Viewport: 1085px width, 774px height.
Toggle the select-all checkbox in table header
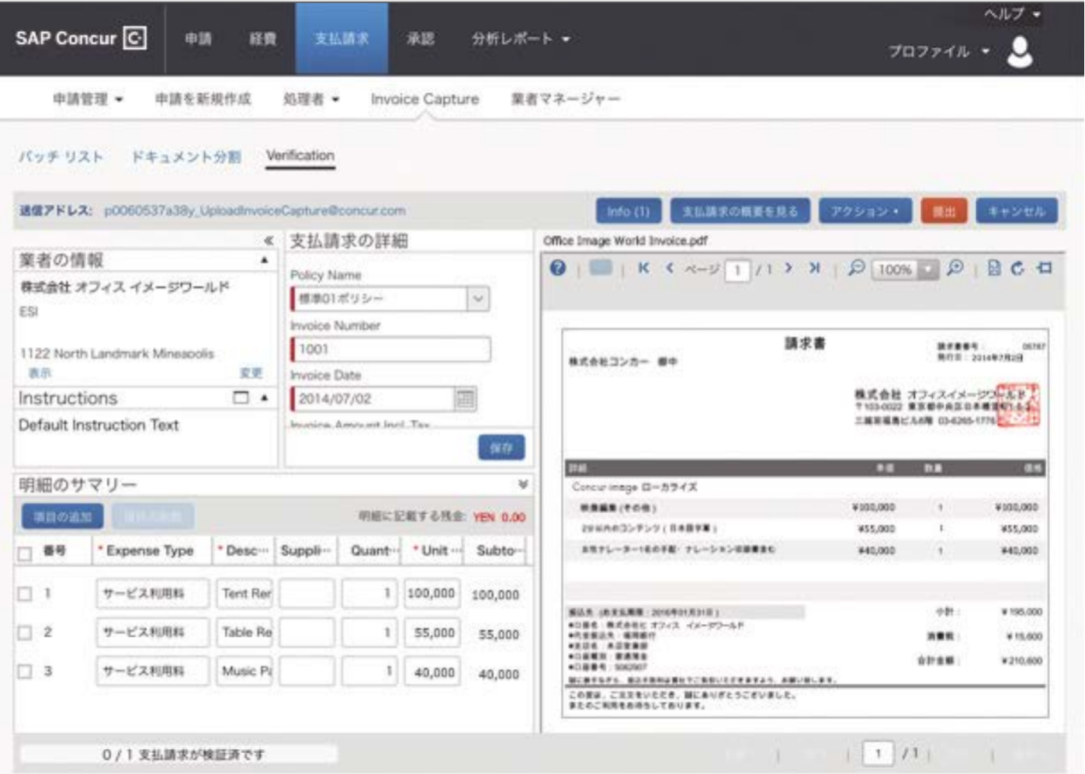click(x=25, y=553)
